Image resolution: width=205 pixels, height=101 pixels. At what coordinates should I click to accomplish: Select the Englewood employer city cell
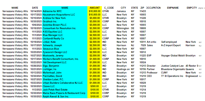pos(192,76)
